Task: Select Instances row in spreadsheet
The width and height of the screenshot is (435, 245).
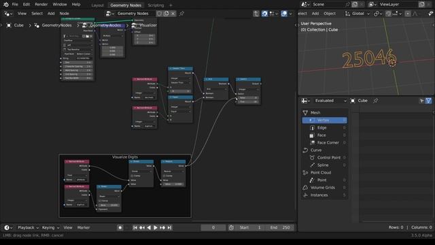Action: pos(324,195)
